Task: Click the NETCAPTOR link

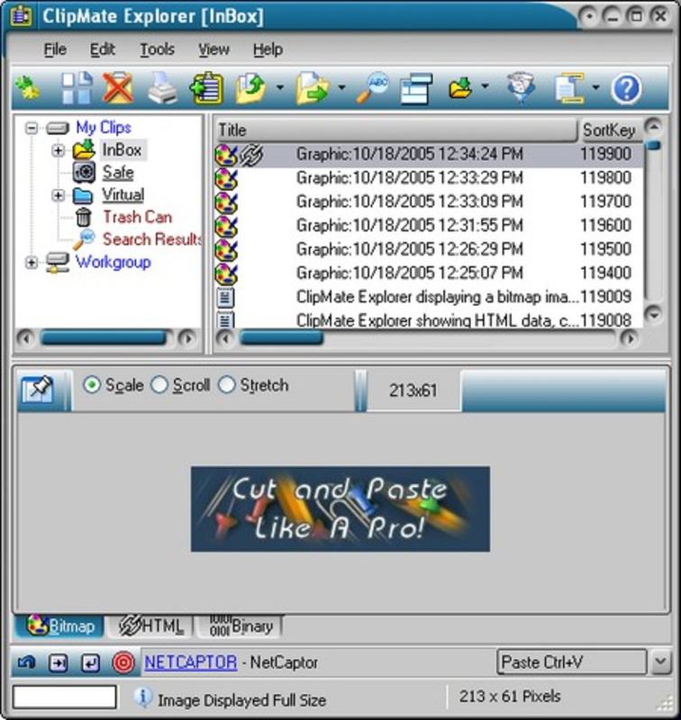Action: 191,662
